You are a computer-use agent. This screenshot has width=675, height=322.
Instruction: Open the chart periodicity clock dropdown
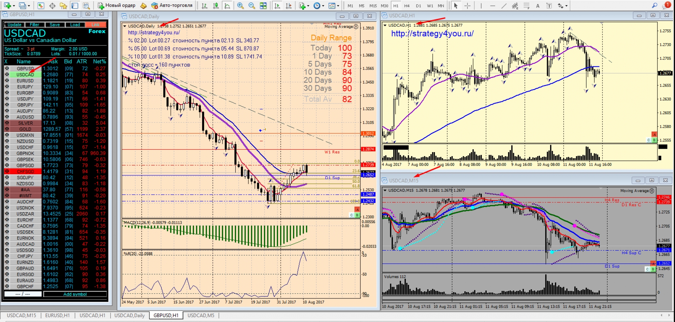pyautogui.click(x=323, y=6)
